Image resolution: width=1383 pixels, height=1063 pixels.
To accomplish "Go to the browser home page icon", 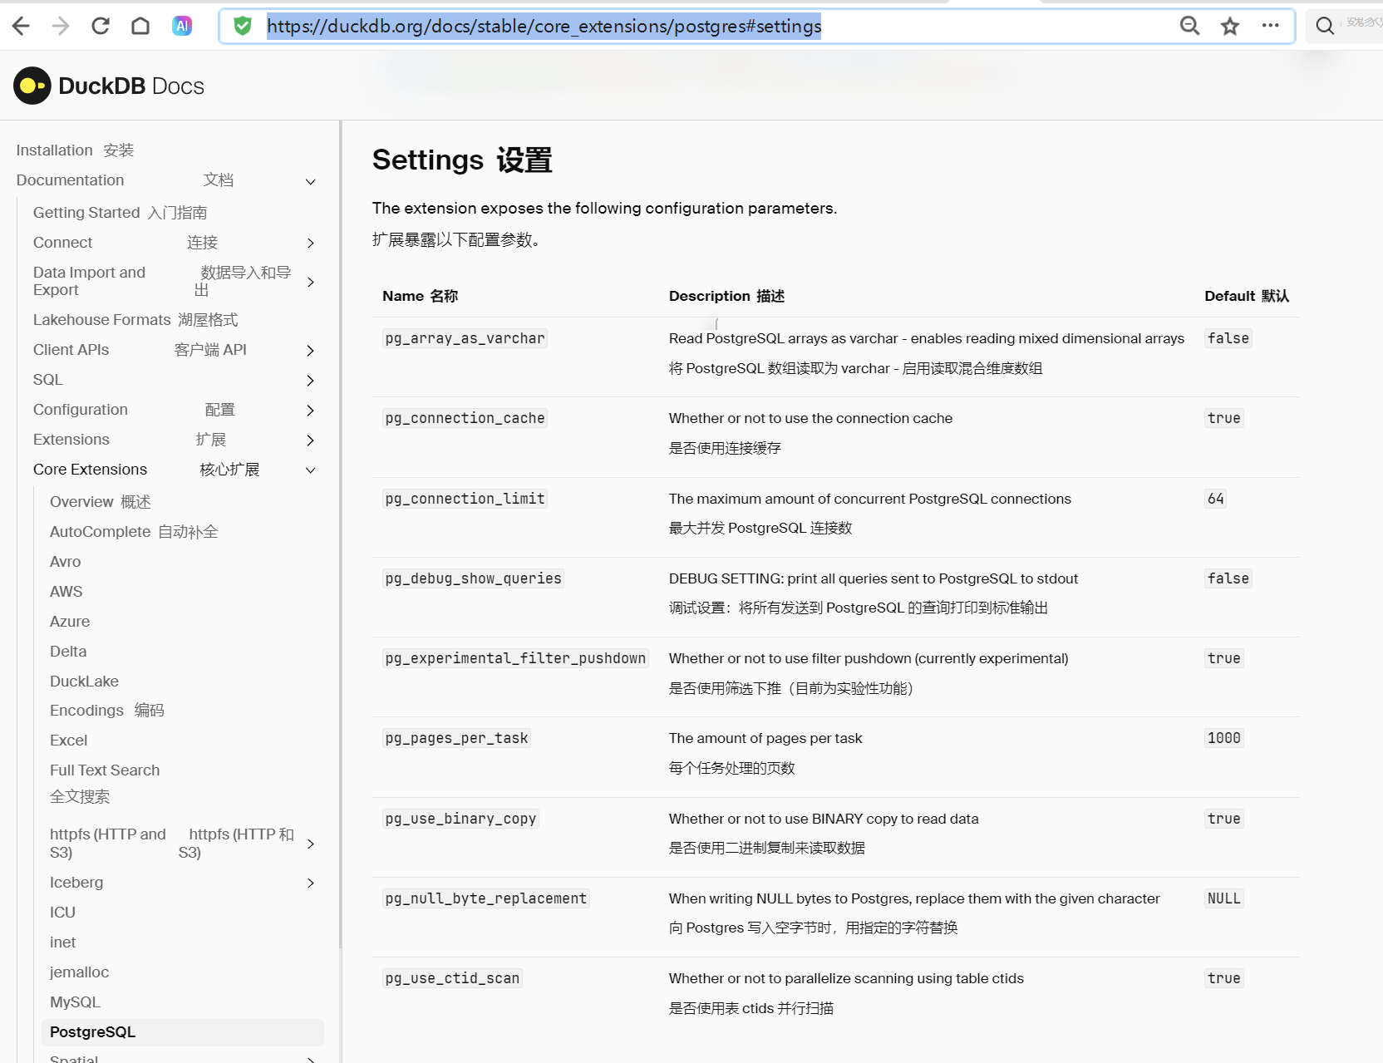I will point(140,26).
